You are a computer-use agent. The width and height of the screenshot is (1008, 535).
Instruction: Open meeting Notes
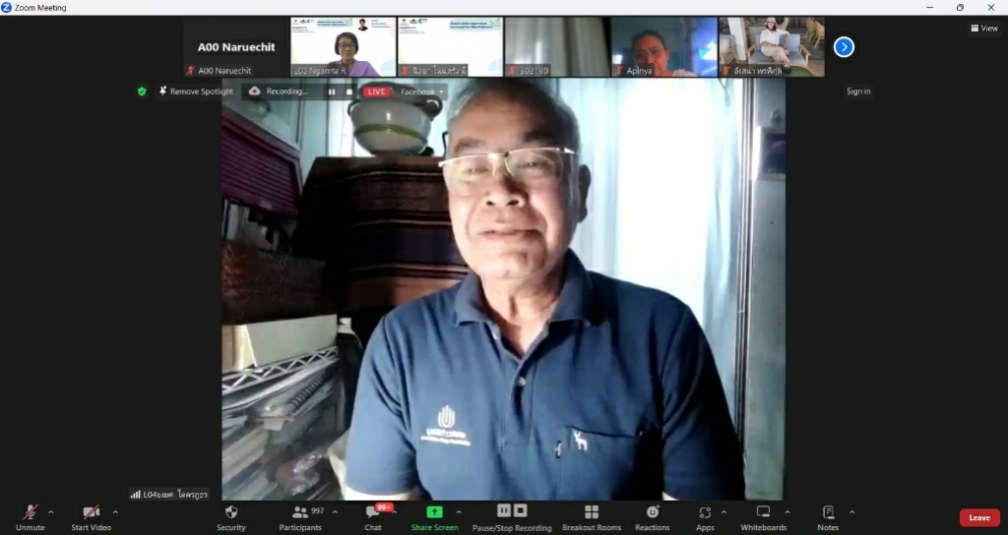828,517
